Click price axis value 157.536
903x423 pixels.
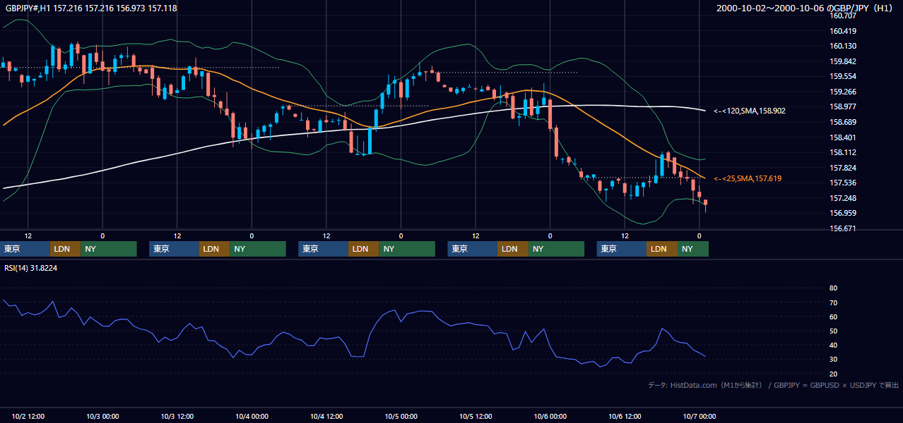coord(843,183)
